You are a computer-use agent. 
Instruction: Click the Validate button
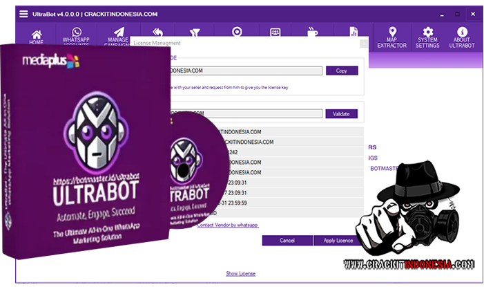pyautogui.click(x=341, y=113)
